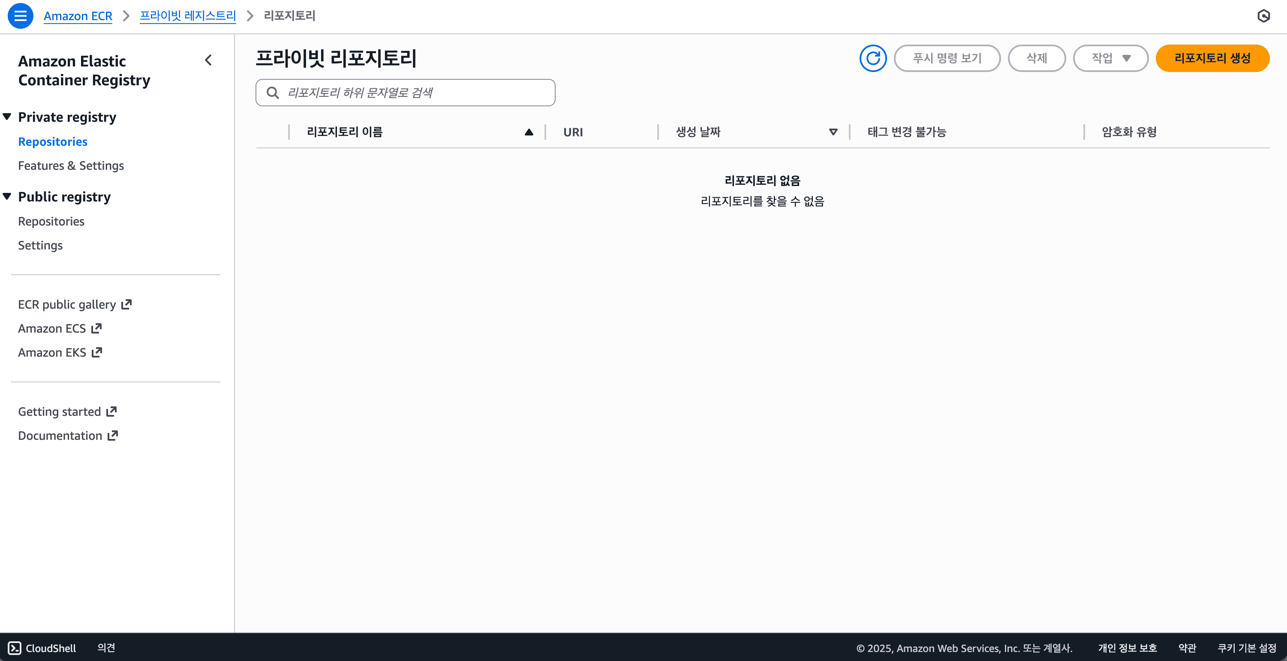The height and width of the screenshot is (661, 1287).
Task: Refresh the private repository list
Action: point(872,58)
